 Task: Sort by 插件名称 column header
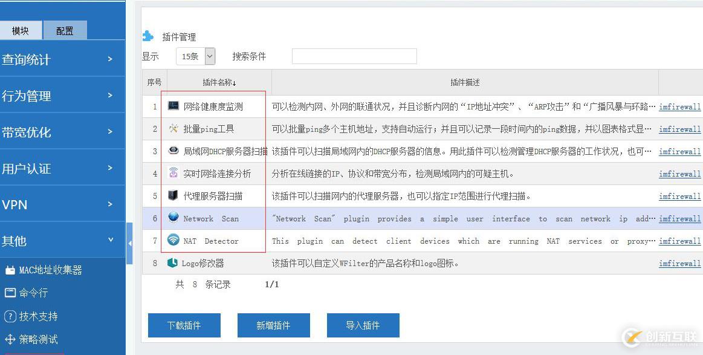(219, 83)
